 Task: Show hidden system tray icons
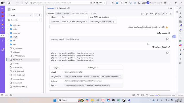coord(149,100)
